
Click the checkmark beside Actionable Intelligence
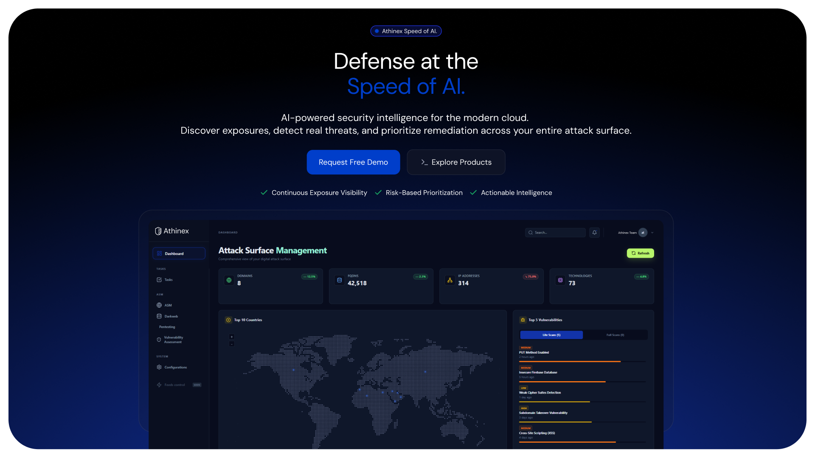click(x=473, y=193)
